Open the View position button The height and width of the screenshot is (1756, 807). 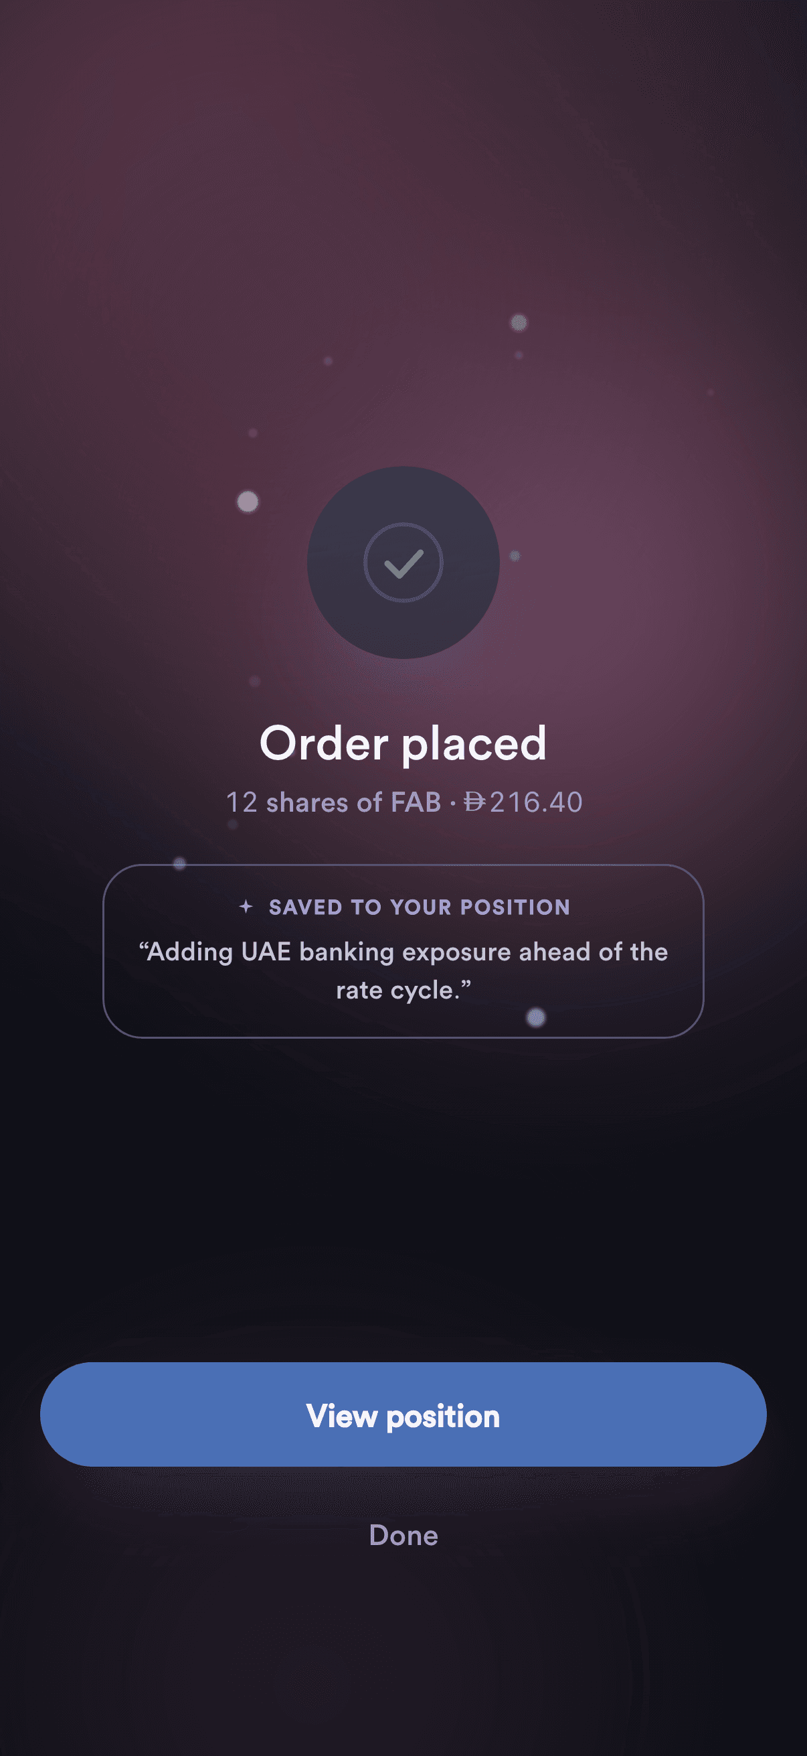403,1414
